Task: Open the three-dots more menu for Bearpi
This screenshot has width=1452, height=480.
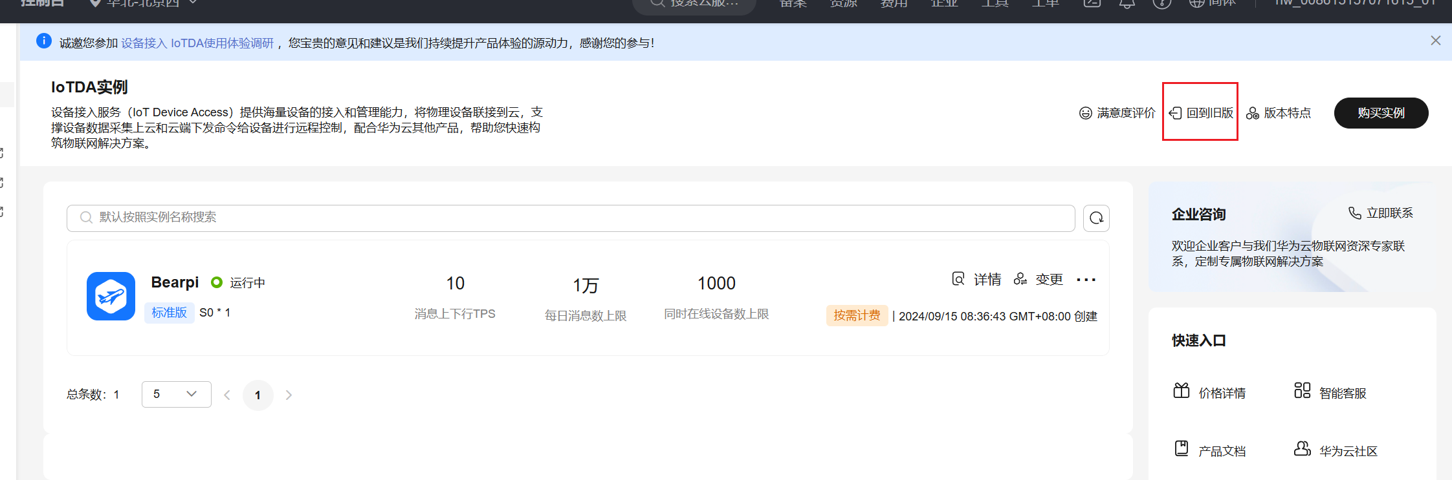Action: pos(1086,280)
